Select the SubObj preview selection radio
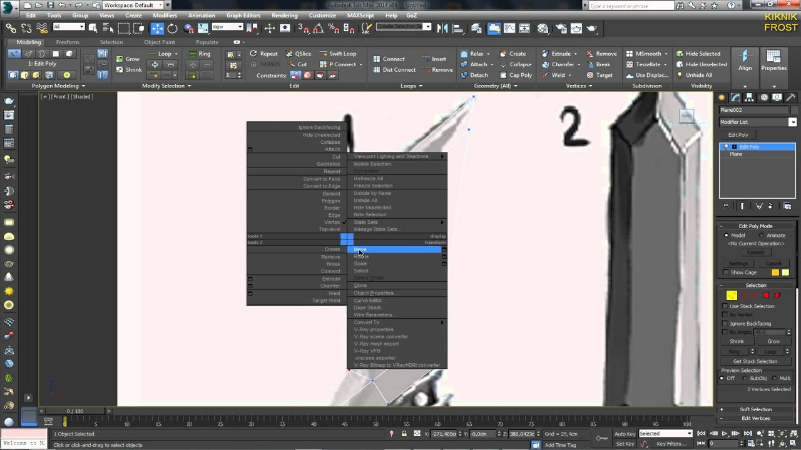This screenshot has height=450, width=801. [745, 378]
